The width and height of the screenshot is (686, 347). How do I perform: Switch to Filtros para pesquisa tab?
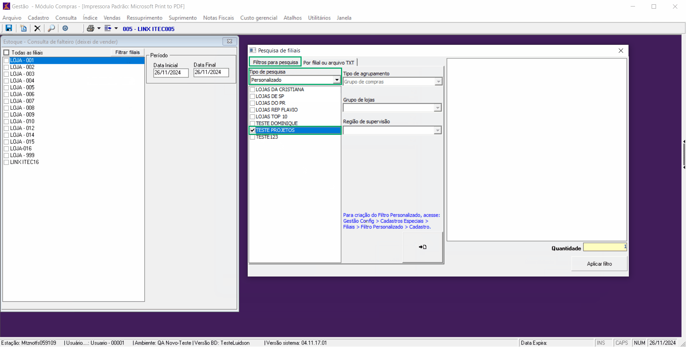point(275,62)
